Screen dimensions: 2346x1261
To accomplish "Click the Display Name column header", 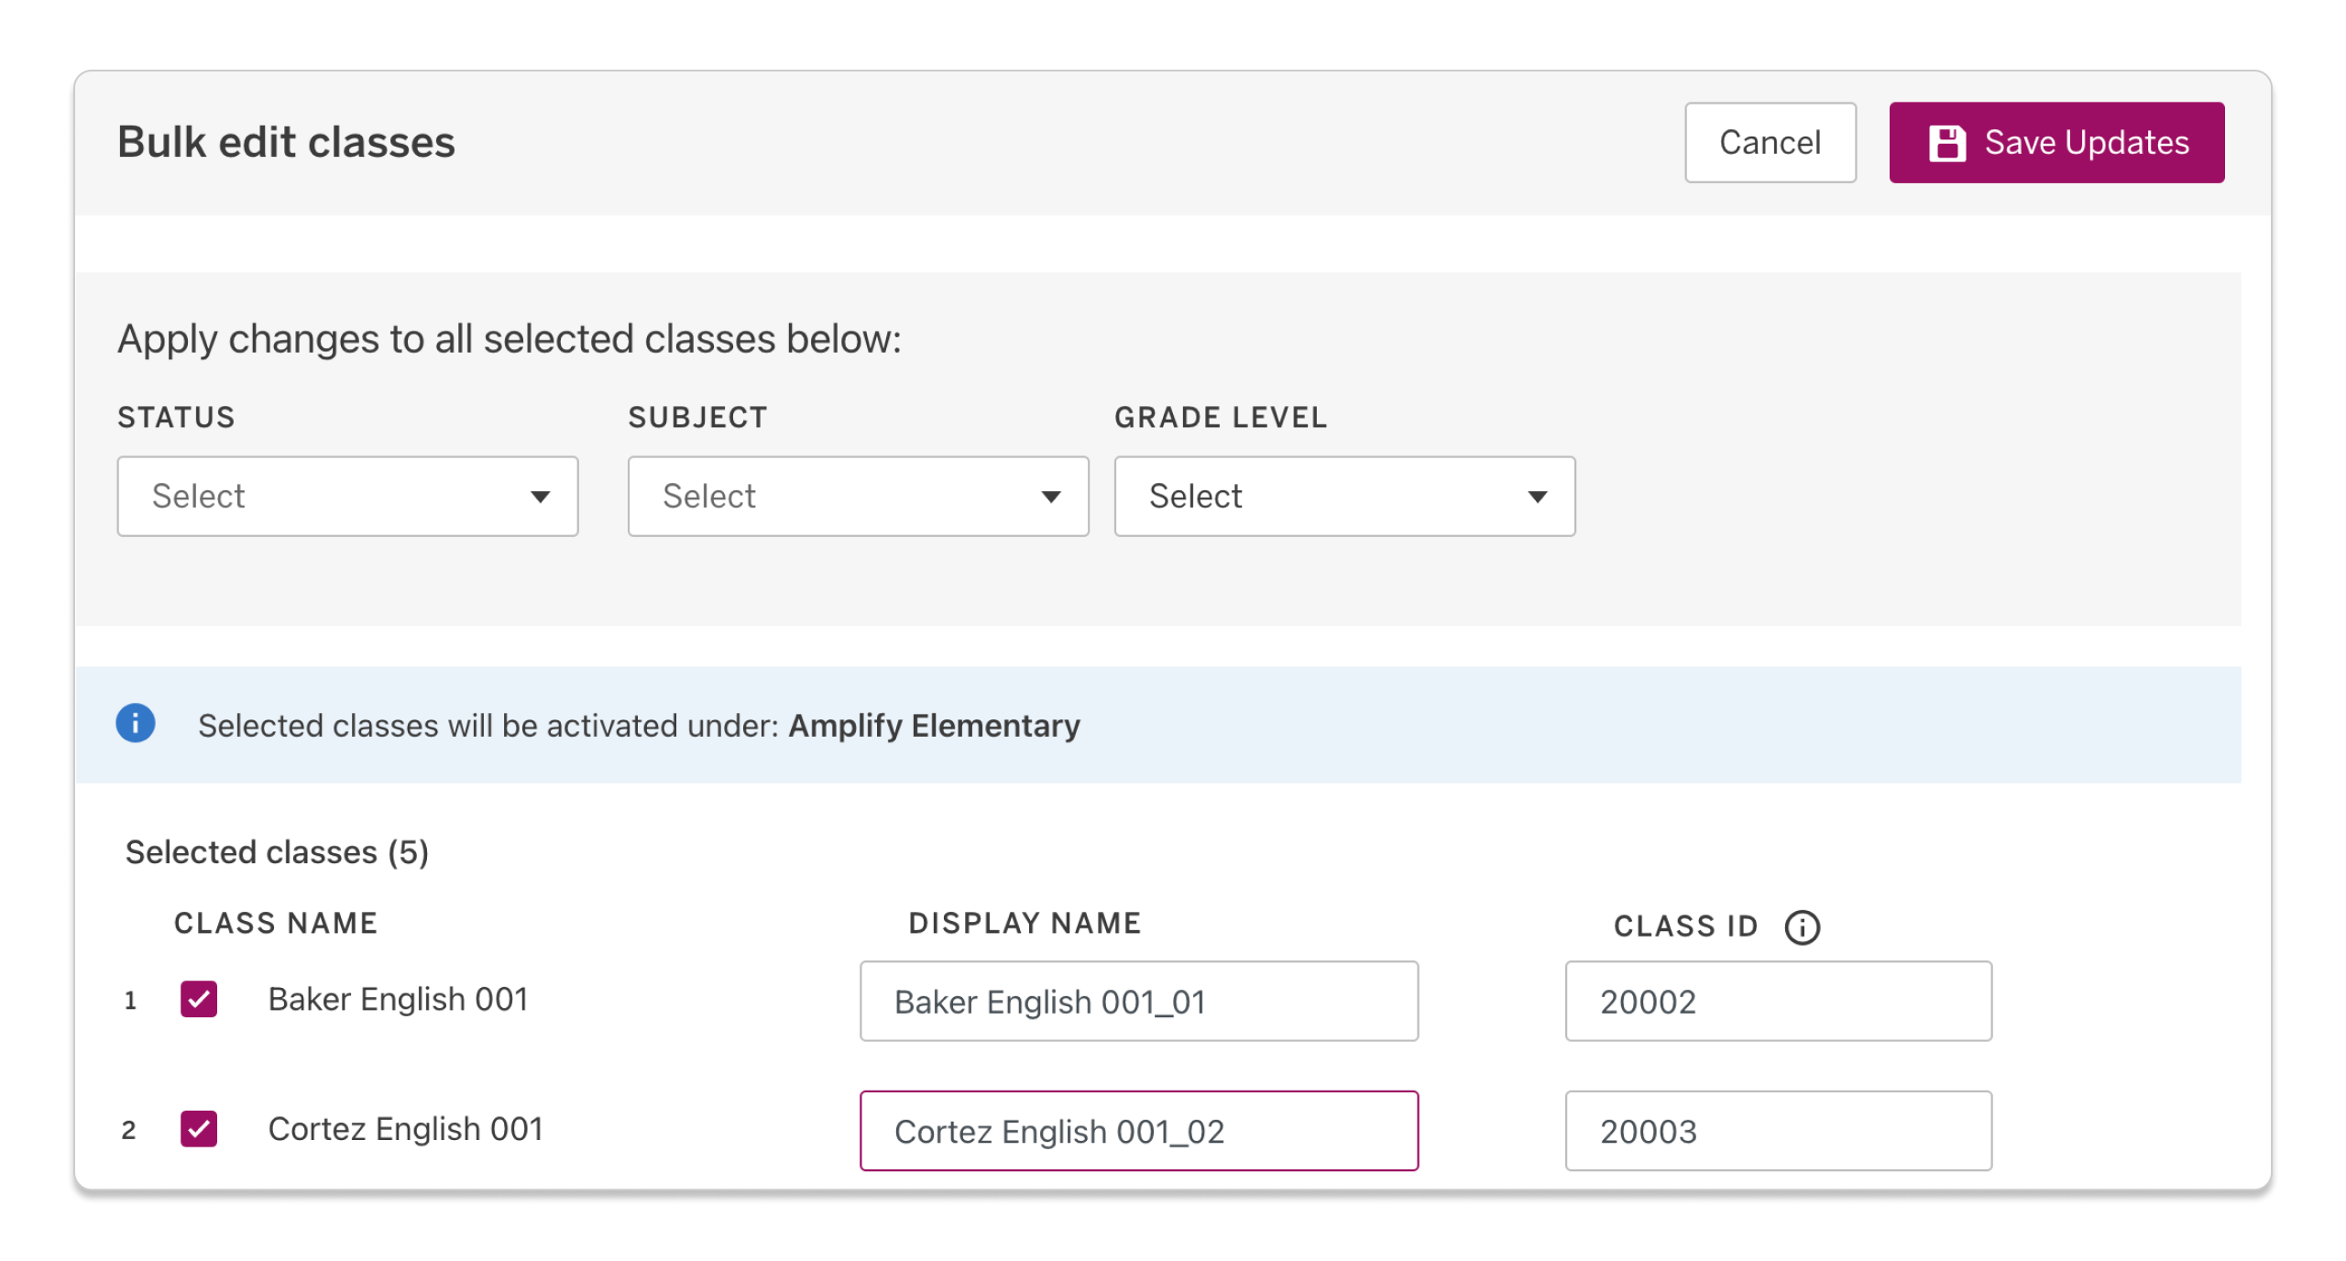I will coord(1024,923).
